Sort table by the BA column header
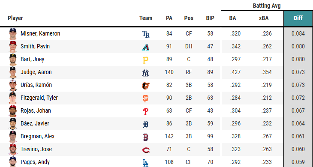 coord(232,18)
